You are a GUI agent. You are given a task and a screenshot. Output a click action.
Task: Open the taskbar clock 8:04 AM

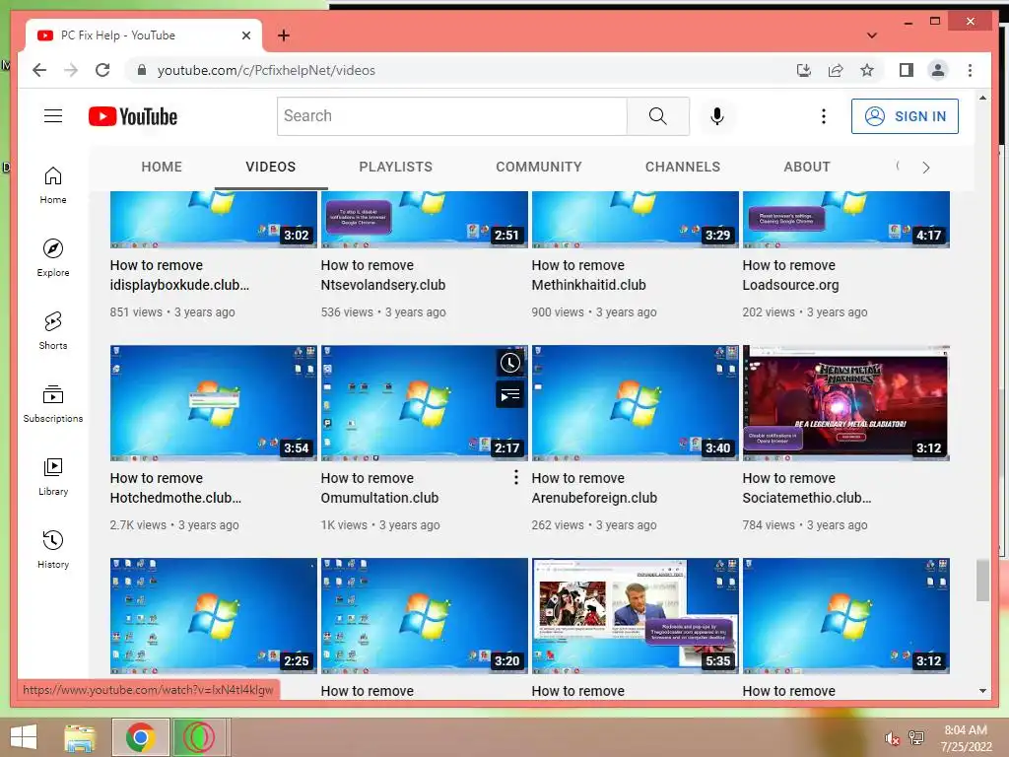(966, 738)
